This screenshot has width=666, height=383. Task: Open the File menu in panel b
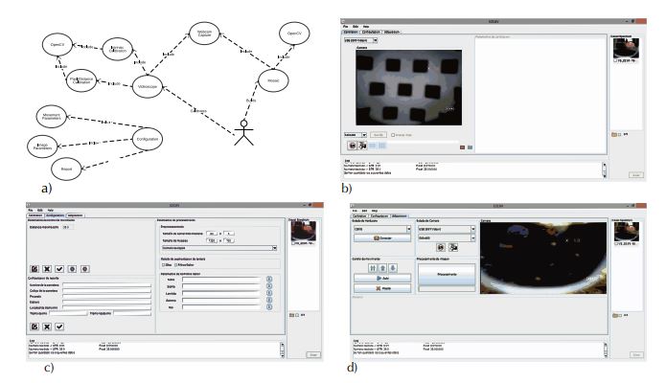click(x=348, y=25)
